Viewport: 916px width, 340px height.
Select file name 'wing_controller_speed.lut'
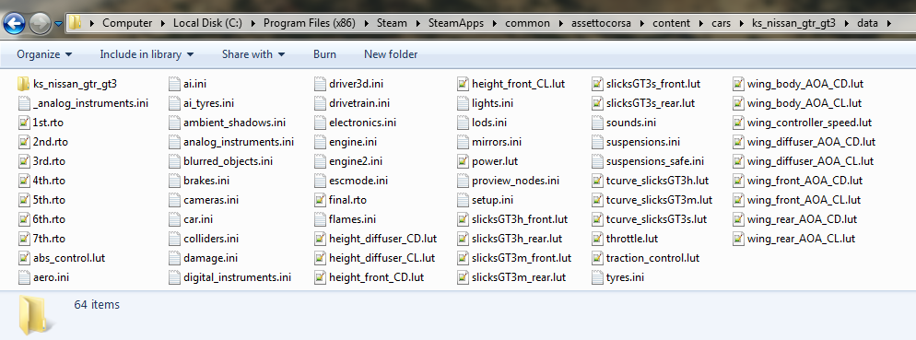810,123
